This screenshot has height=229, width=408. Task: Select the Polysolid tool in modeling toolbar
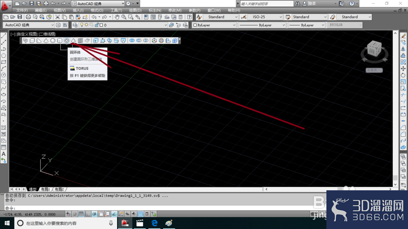[x=25, y=41]
